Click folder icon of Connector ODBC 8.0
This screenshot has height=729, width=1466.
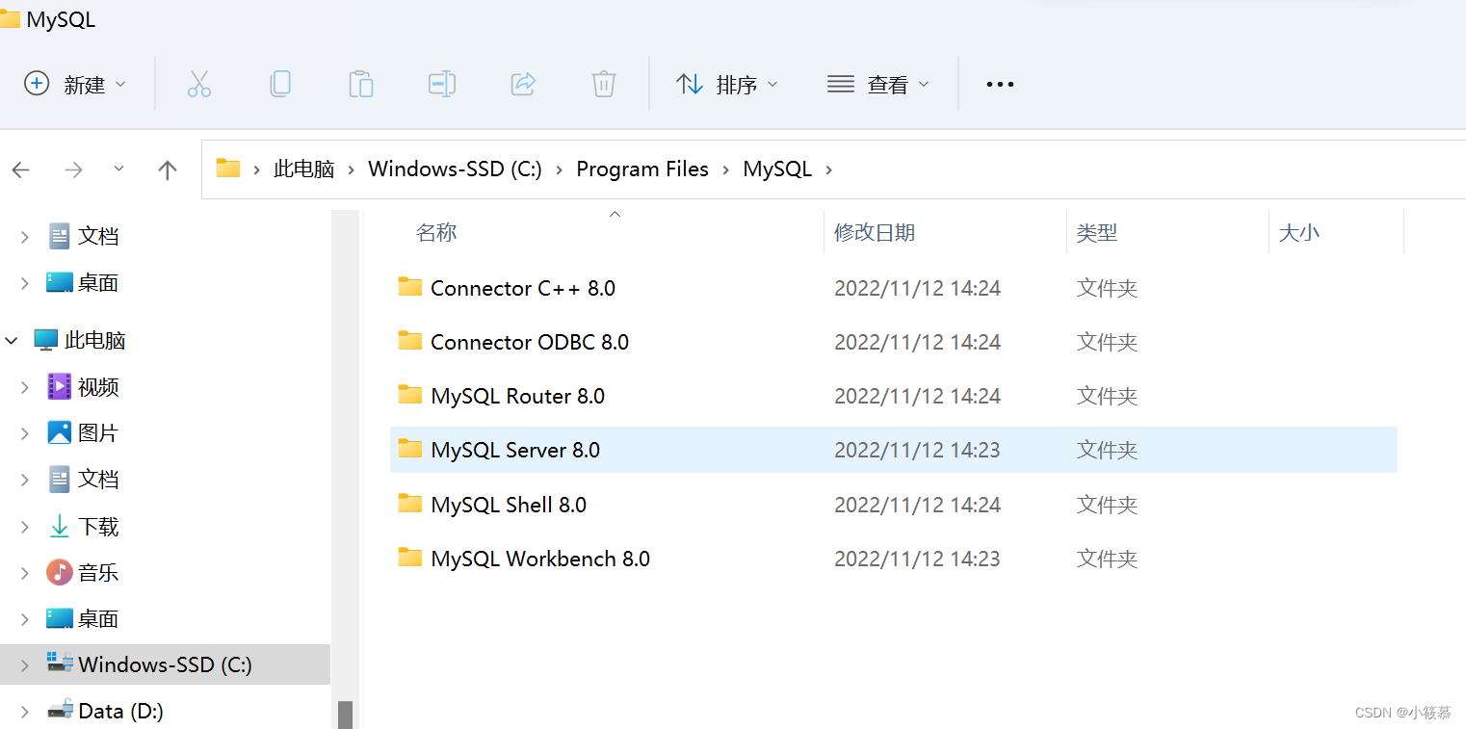[x=410, y=340]
